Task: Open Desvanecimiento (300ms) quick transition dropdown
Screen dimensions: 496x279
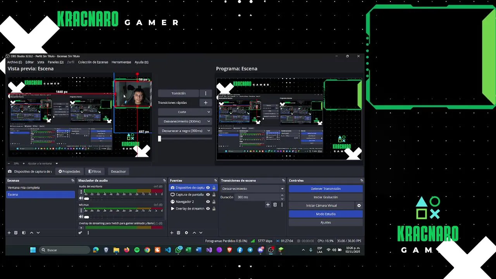Action: (x=185, y=121)
